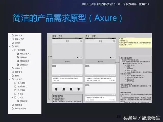
Task: Click the page icon beside 登录/注册
Action: pos(13,39)
